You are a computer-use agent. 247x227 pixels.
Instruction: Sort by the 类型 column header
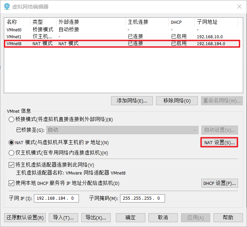click(43, 22)
